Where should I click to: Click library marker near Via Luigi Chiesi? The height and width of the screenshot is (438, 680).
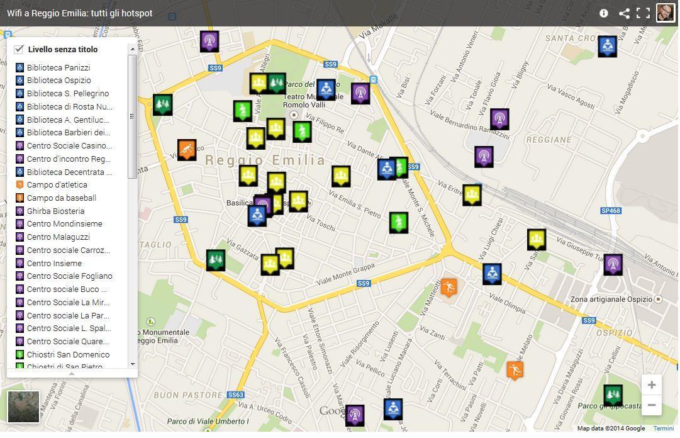pyautogui.click(x=492, y=274)
